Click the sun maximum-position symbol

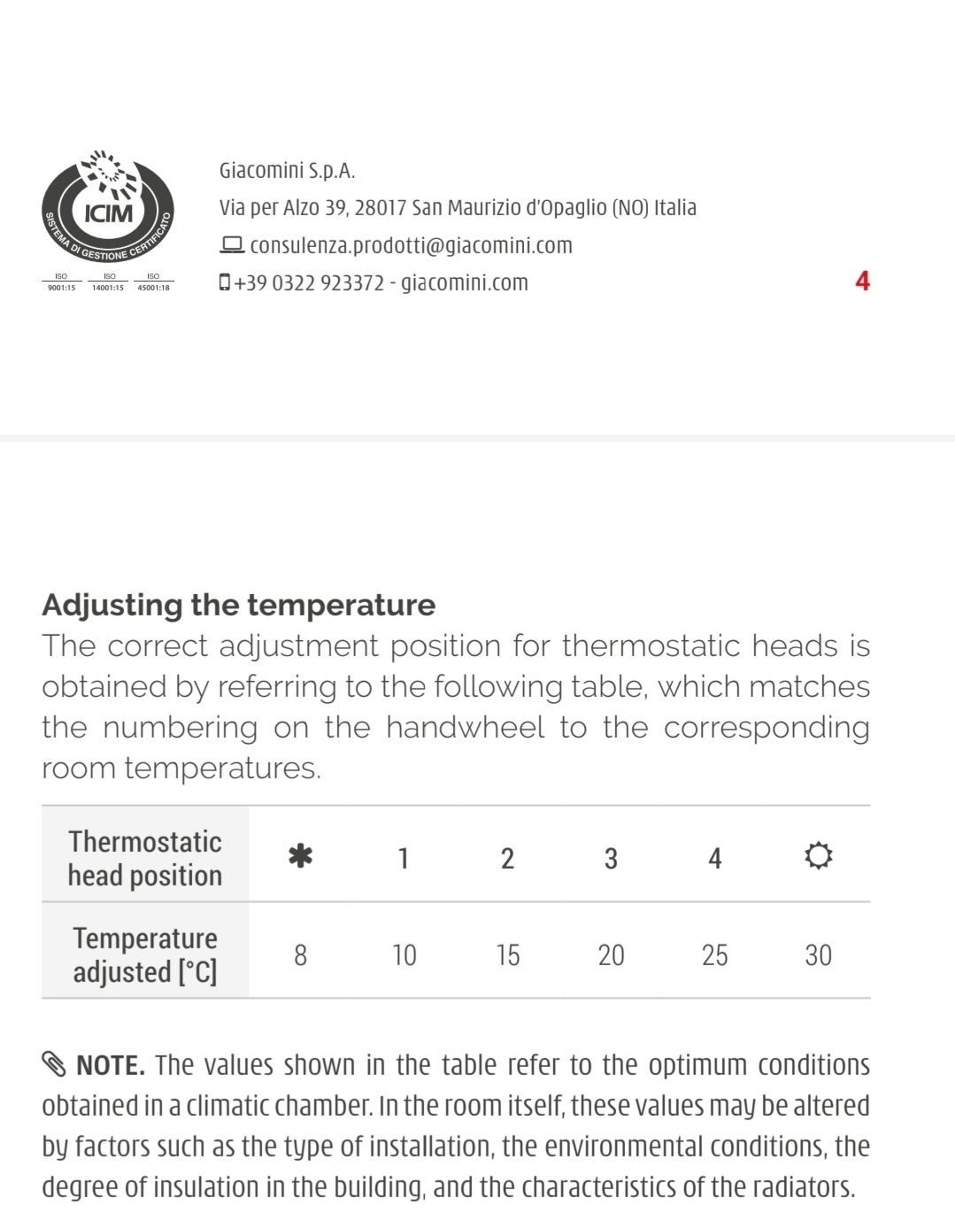819,856
